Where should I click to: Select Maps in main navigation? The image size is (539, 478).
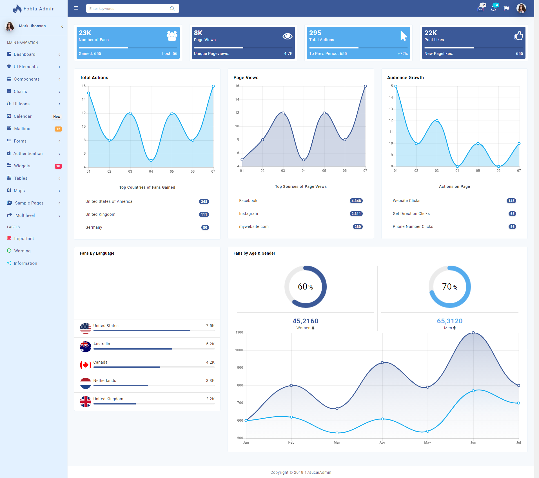pyautogui.click(x=34, y=190)
